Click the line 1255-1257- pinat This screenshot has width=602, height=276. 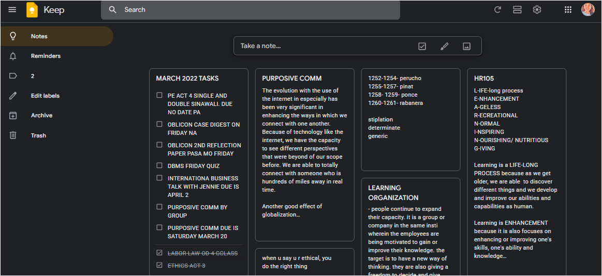coord(390,86)
